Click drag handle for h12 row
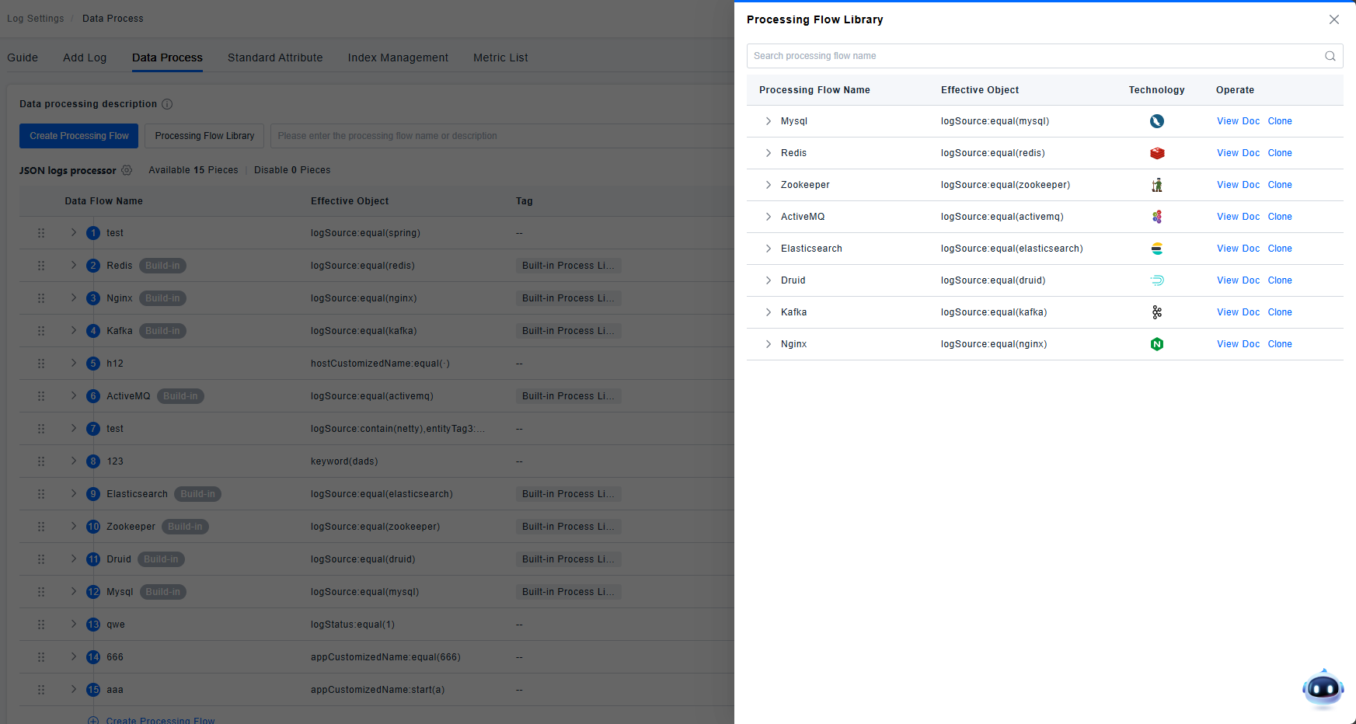1356x724 pixels. (41, 364)
